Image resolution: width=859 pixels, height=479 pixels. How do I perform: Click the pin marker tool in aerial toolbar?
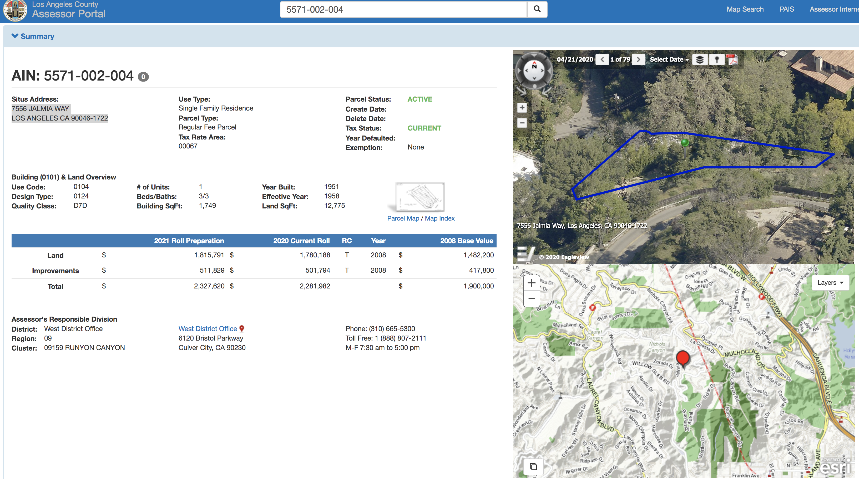717,59
